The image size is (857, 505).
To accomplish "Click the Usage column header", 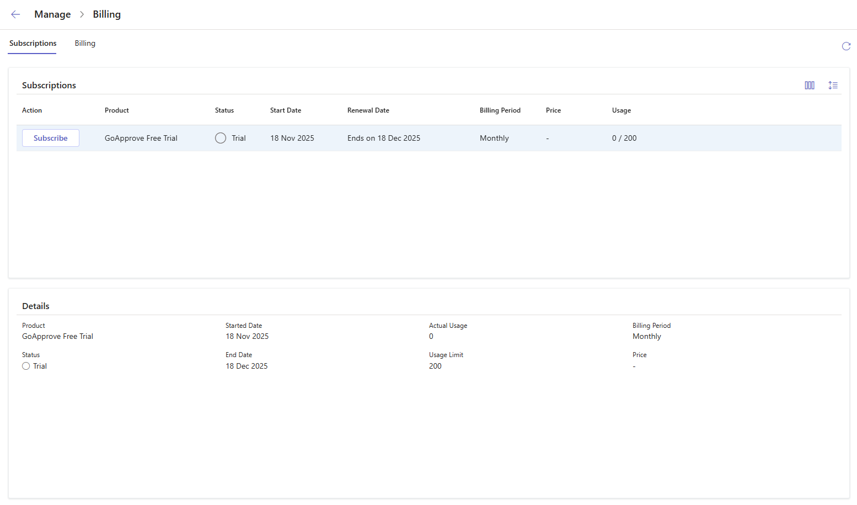I will tap(621, 110).
